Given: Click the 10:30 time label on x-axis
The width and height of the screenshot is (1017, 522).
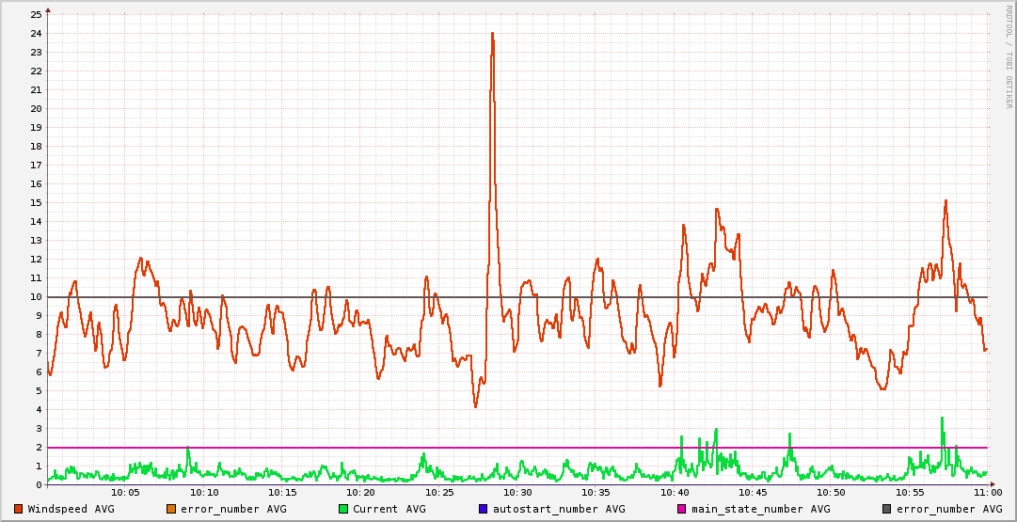Looking at the screenshot, I should (517, 492).
